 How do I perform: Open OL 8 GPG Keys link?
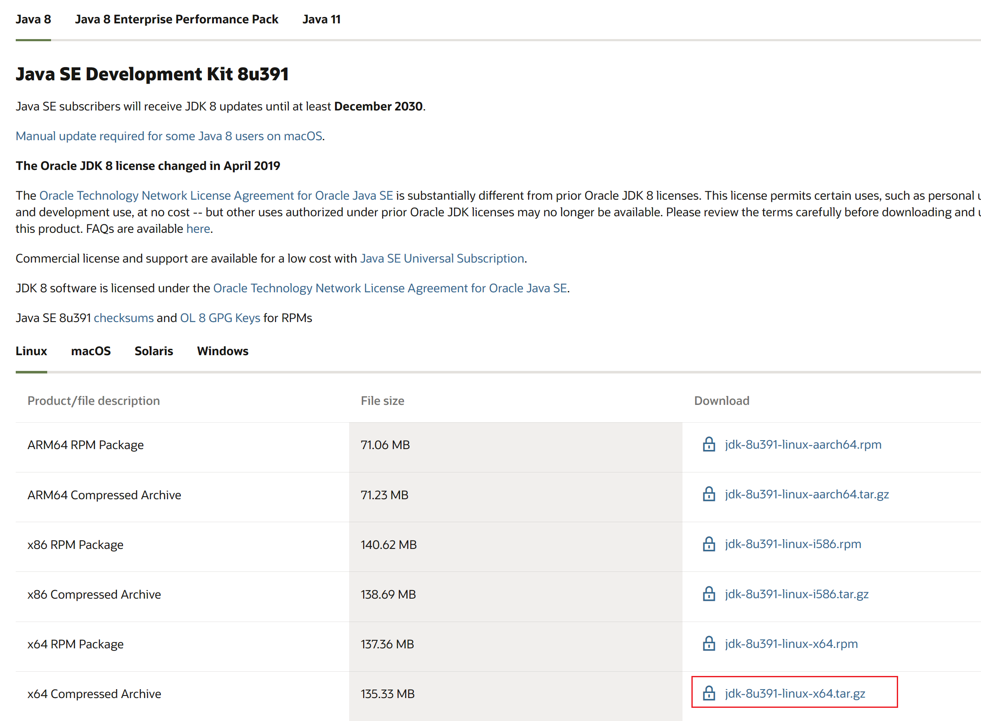pos(220,318)
